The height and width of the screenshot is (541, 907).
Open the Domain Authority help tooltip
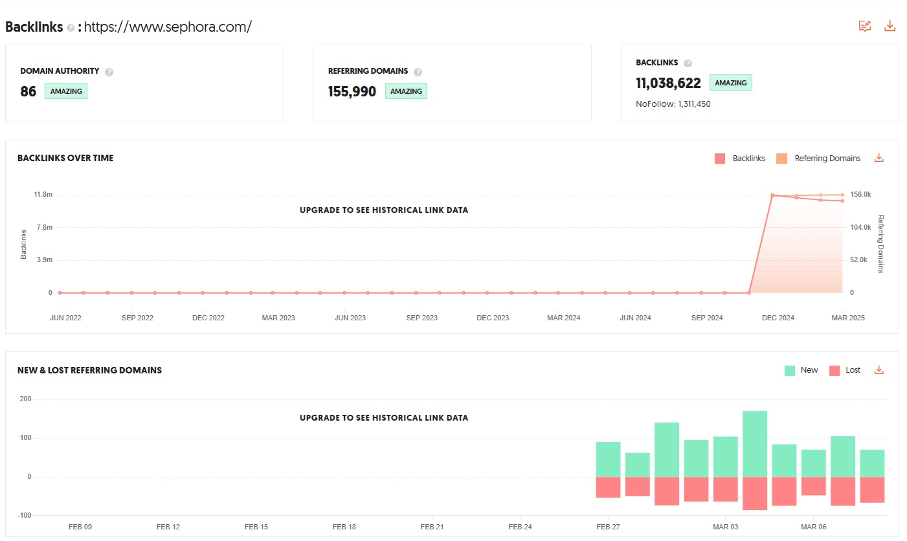pos(108,71)
